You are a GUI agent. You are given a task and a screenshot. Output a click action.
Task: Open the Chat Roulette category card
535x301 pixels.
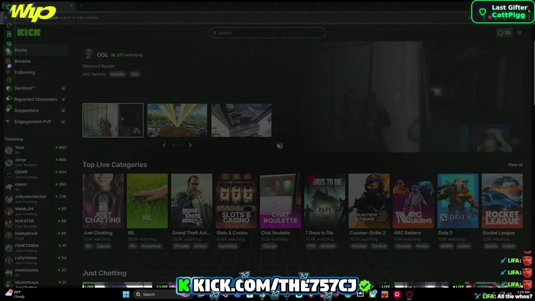pyautogui.click(x=280, y=201)
